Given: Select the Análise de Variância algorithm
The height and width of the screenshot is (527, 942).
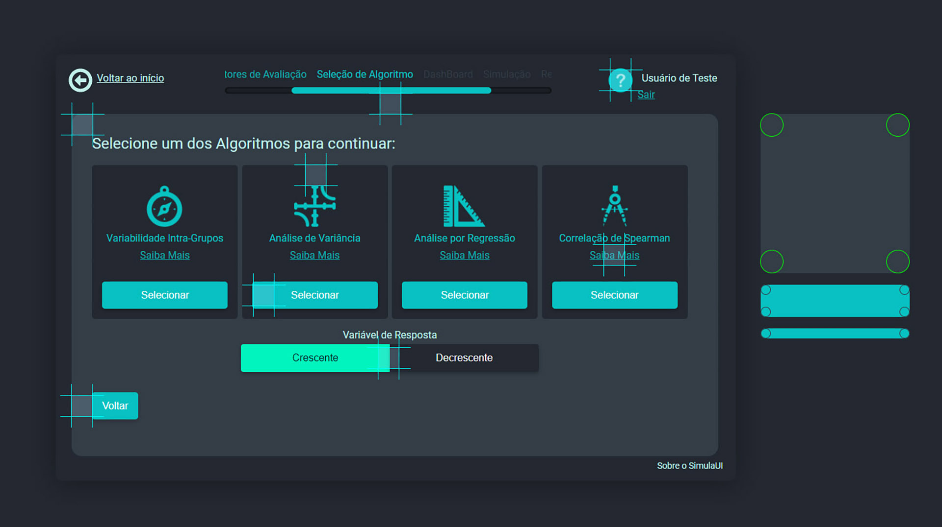Looking at the screenshot, I should click(x=315, y=295).
